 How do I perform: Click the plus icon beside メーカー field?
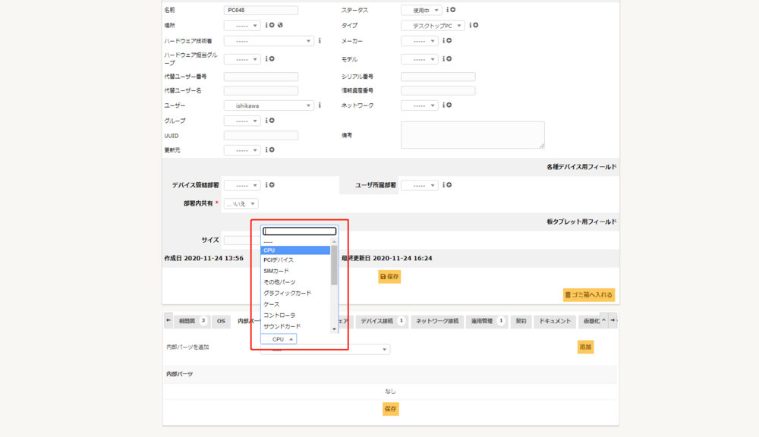click(x=449, y=40)
